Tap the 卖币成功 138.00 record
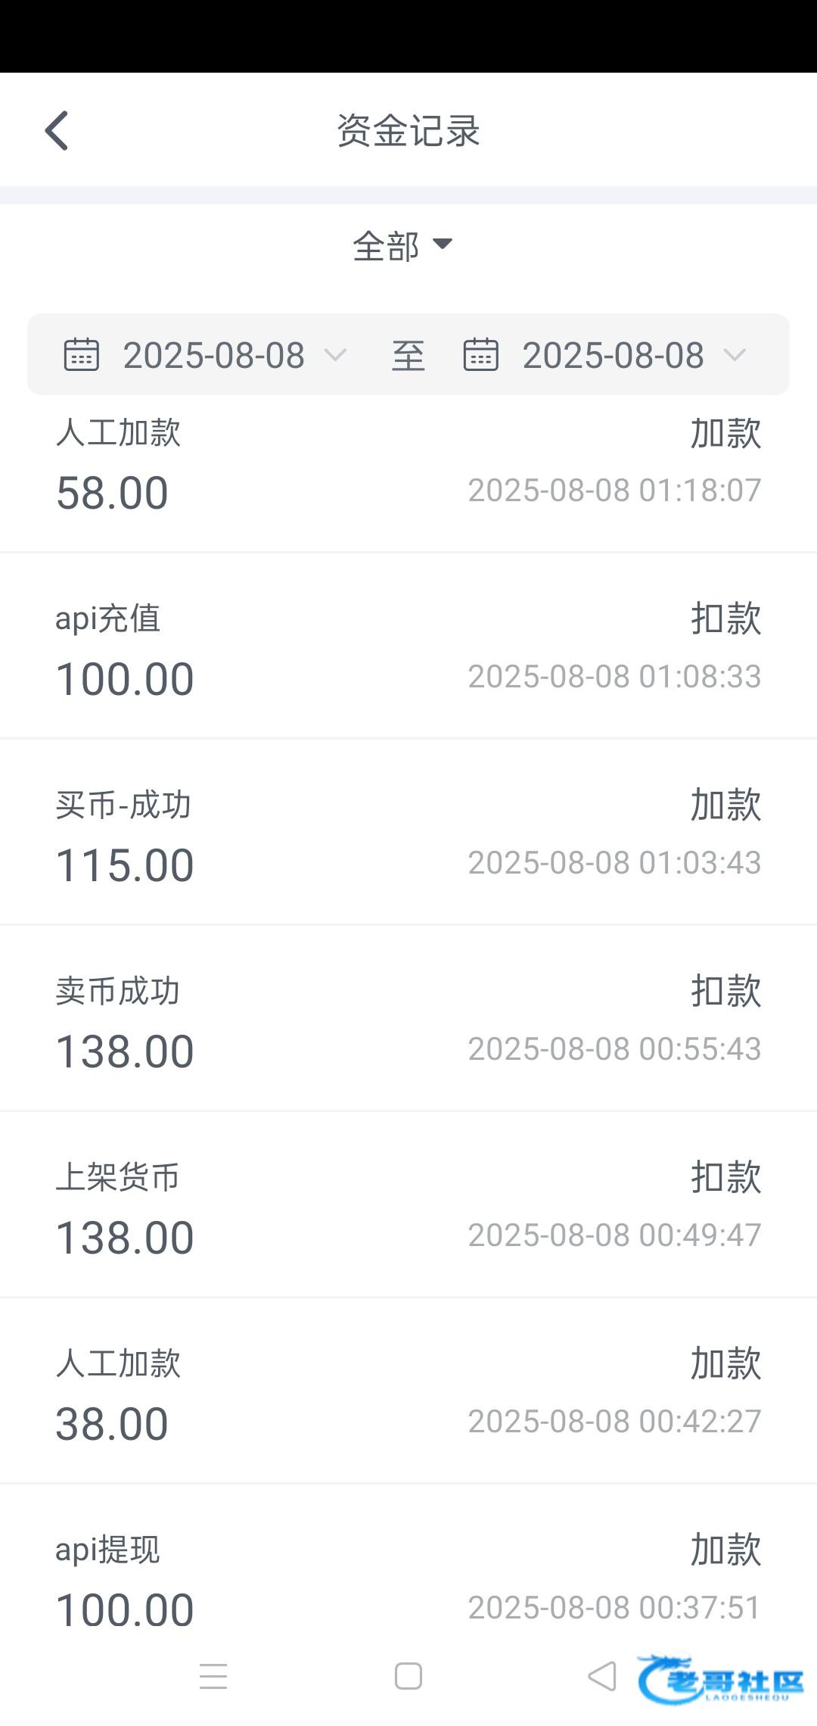This screenshot has height=1726, width=817. (408, 1020)
